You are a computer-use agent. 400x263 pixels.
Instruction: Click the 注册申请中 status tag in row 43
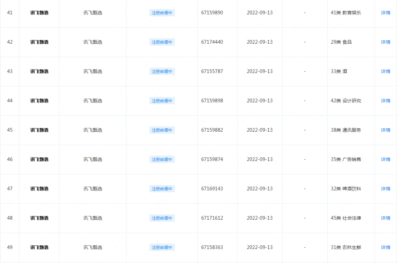click(x=162, y=71)
